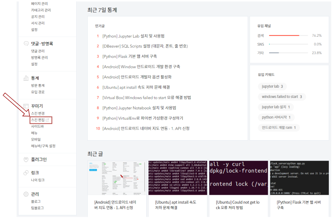Open post VirtualEnv로 파이썬 가상환경 구성하기
The width and height of the screenshot is (333, 220).
point(143,118)
